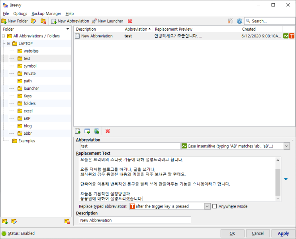Select the Examples folder
The image size is (296, 239).
point(27,141)
